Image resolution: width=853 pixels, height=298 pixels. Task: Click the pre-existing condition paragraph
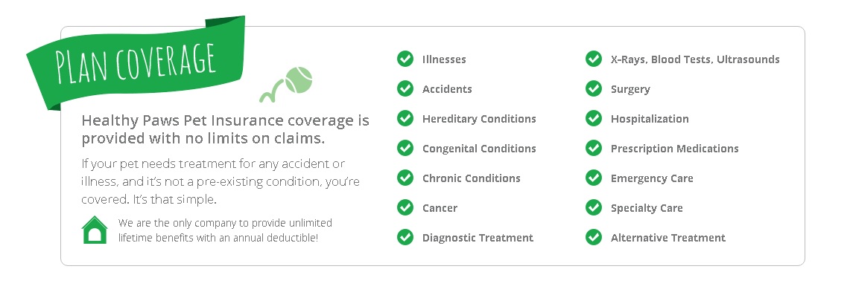pos(221,181)
